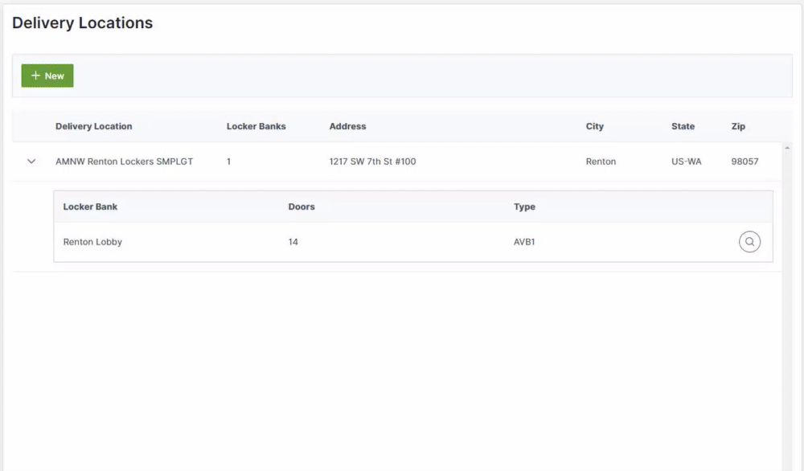The image size is (804, 471).
Task: Select the Locker Banks column header
Action: [x=256, y=126]
